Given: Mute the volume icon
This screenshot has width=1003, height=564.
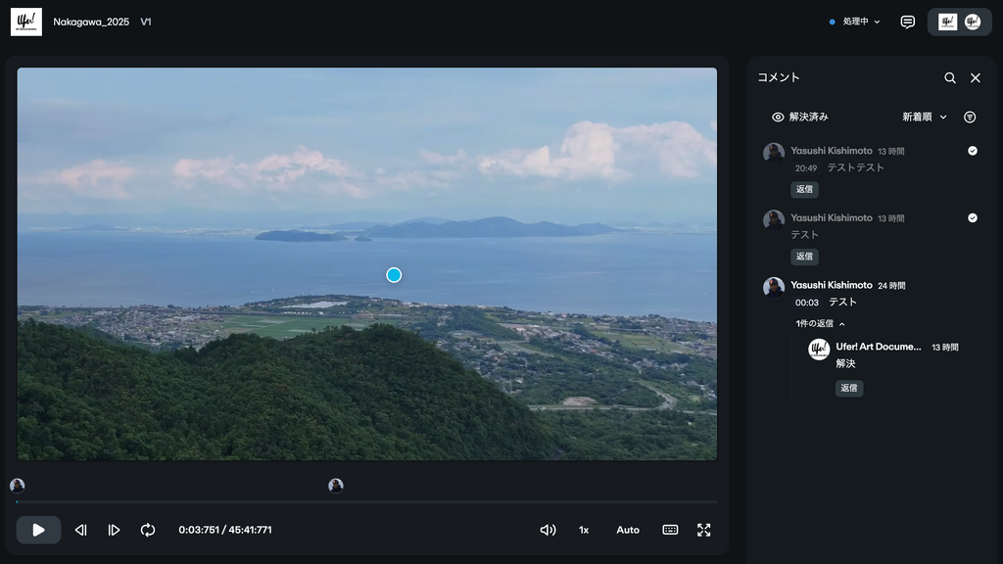Looking at the screenshot, I should coord(548,530).
